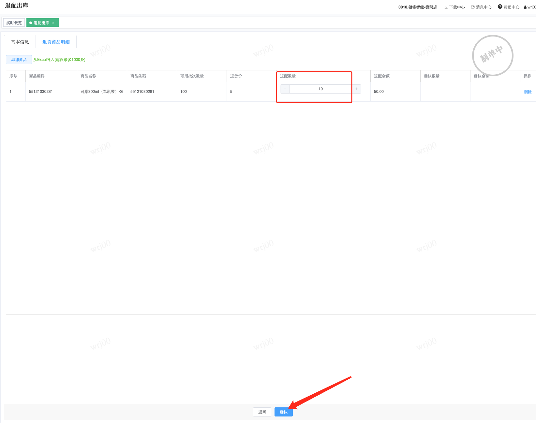Image resolution: width=536 pixels, height=423 pixels.
Task: Increase 退配数量 with plus button
Action: (357, 89)
